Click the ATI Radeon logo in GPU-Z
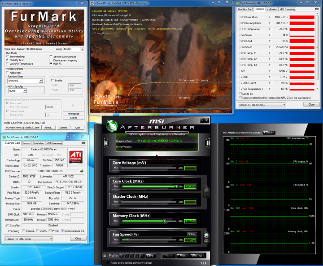Viewport: 323px width, 266px height. click(x=76, y=156)
